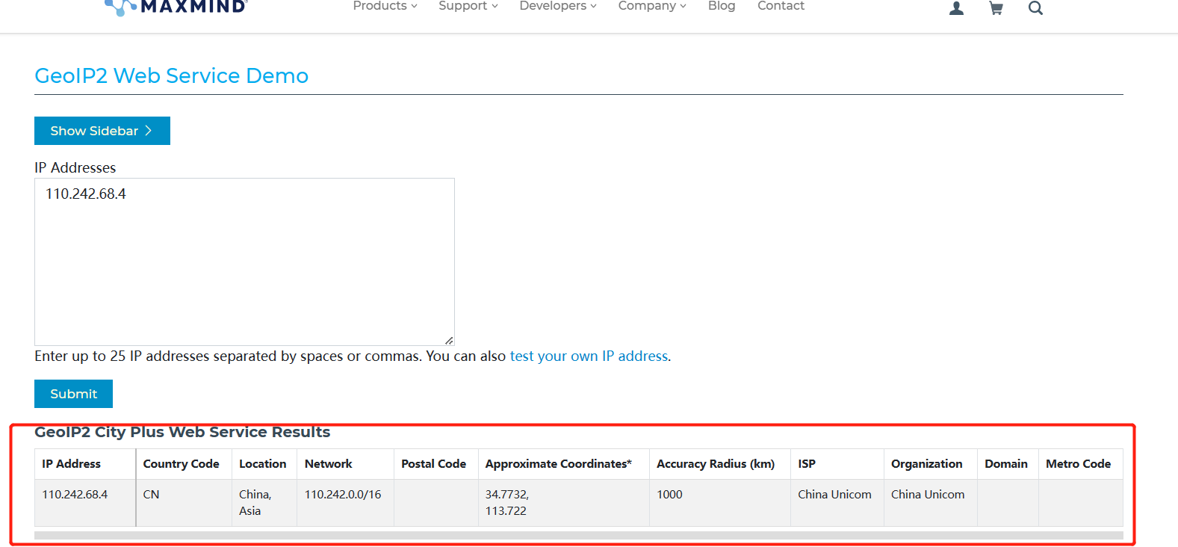Select the Accuracy Radius (km) column header
Screen dimensions: 1178x547
pos(720,464)
